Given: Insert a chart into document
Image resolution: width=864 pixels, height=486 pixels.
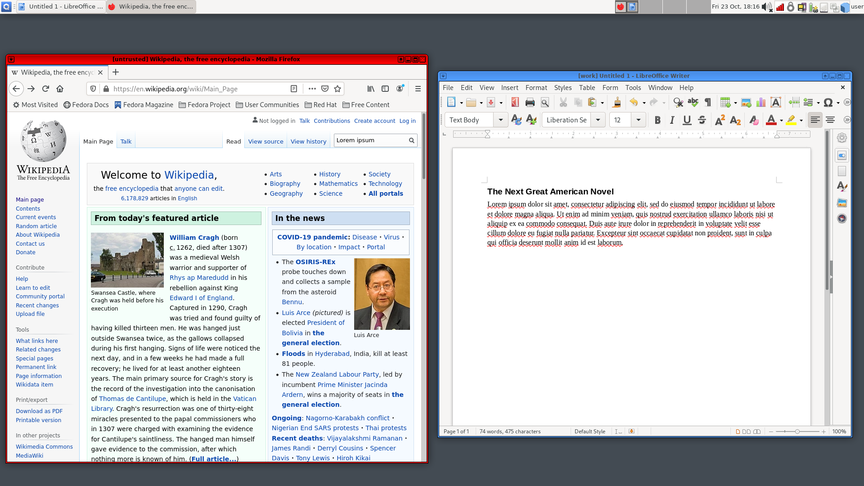Looking at the screenshot, I should coord(761,103).
